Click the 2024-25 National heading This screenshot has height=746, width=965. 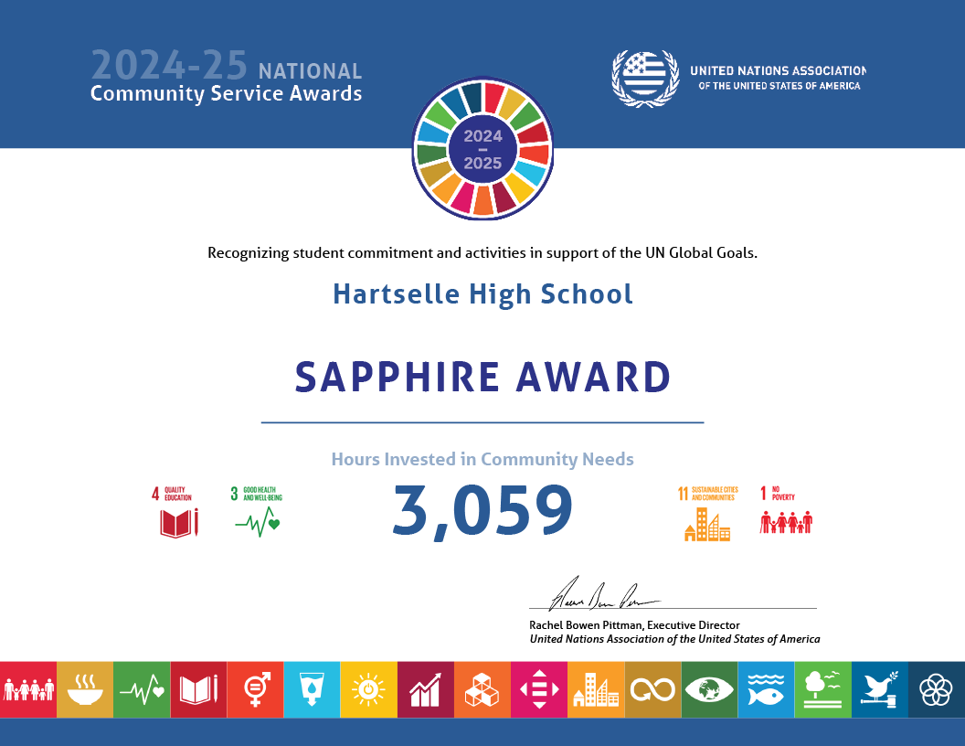(227, 66)
